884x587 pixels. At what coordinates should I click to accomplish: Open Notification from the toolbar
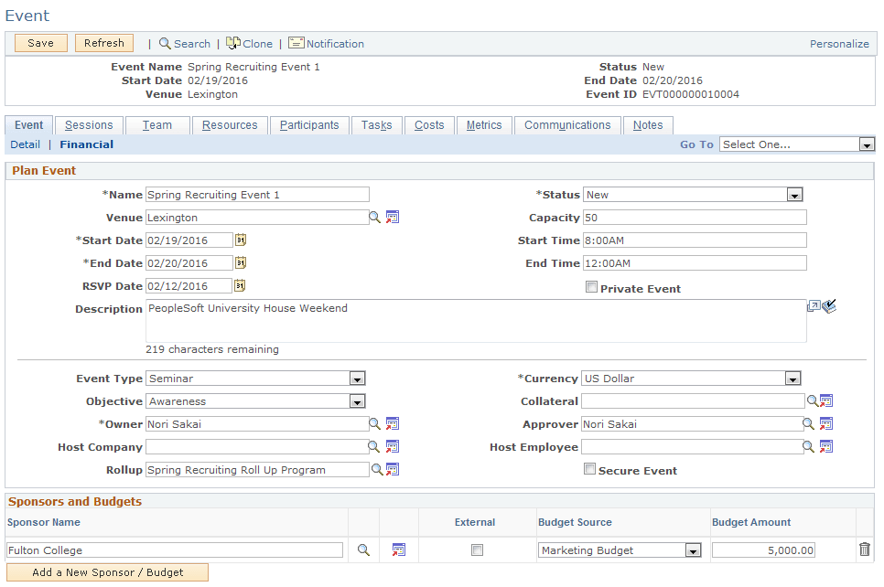(326, 43)
